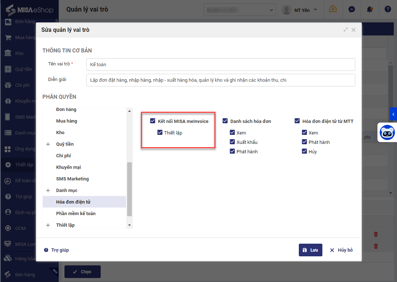Image resolution: width=397 pixels, height=282 pixels.
Task: Click the notification bell icon
Action: click(x=369, y=10)
